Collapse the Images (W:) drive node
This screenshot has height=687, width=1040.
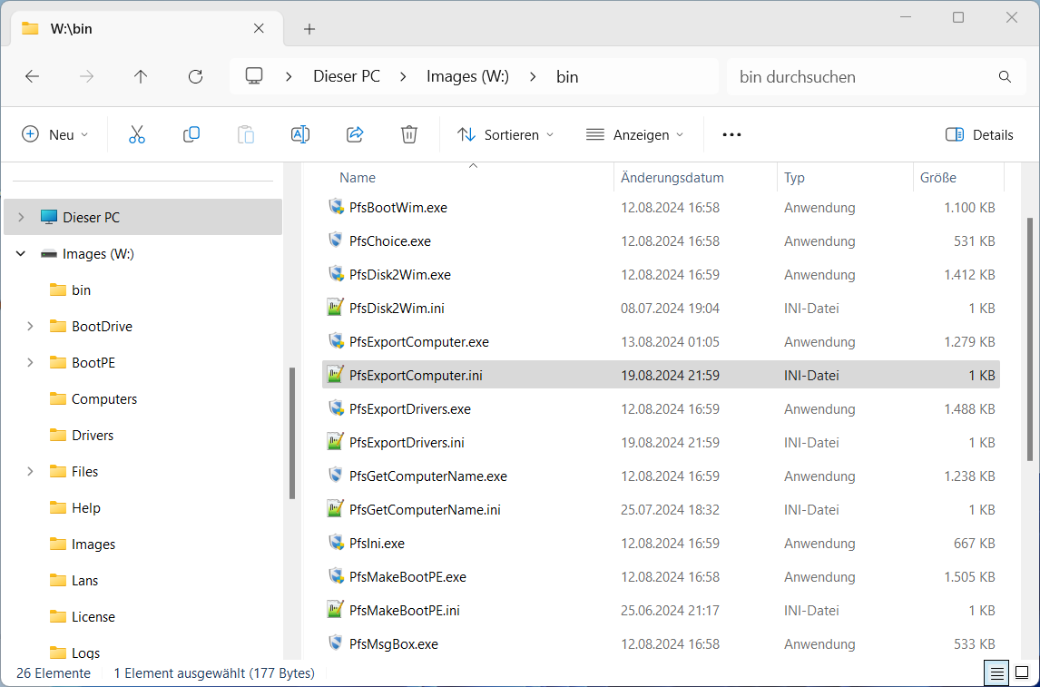21,254
